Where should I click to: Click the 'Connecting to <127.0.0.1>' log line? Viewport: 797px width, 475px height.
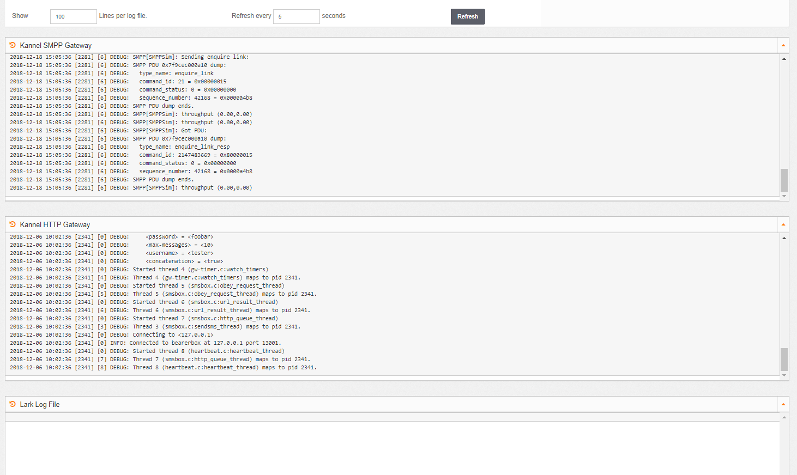(x=112, y=335)
